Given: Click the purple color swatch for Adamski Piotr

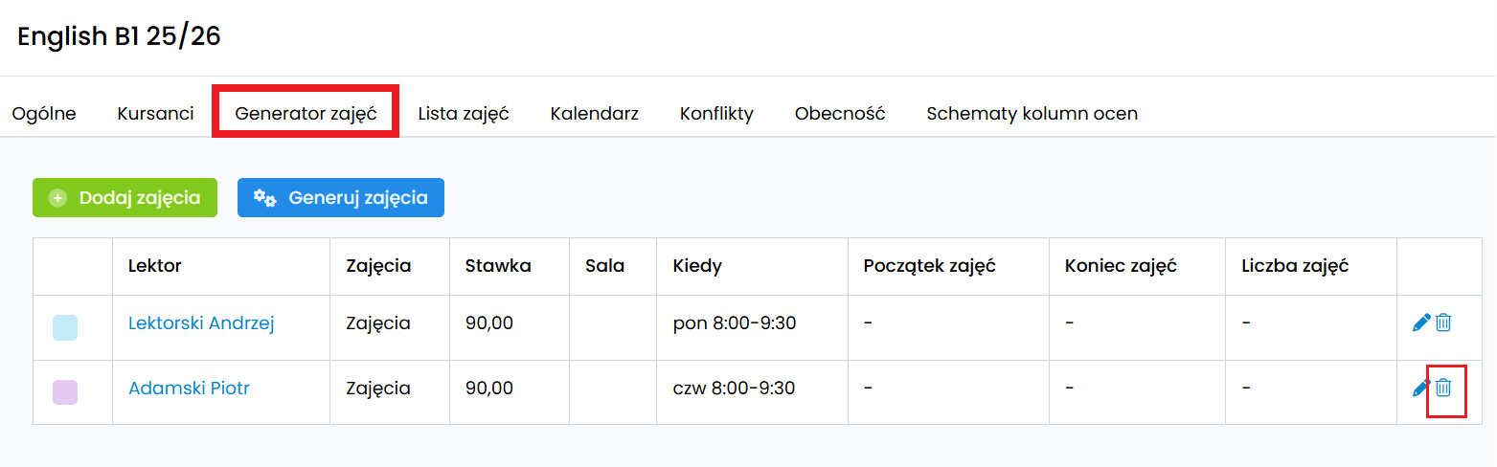Looking at the screenshot, I should [65, 392].
